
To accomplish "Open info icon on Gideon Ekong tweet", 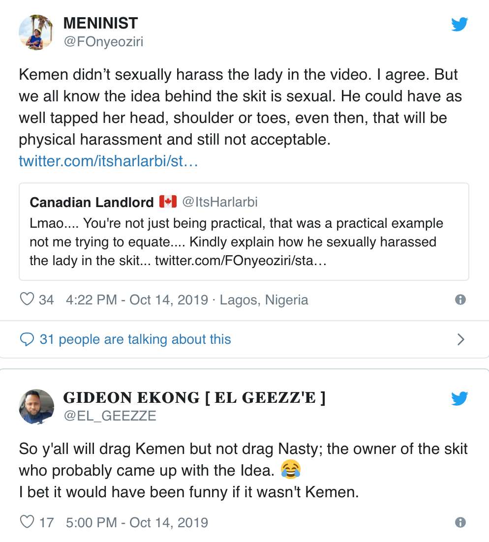I will pyautogui.click(x=460, y=522).
